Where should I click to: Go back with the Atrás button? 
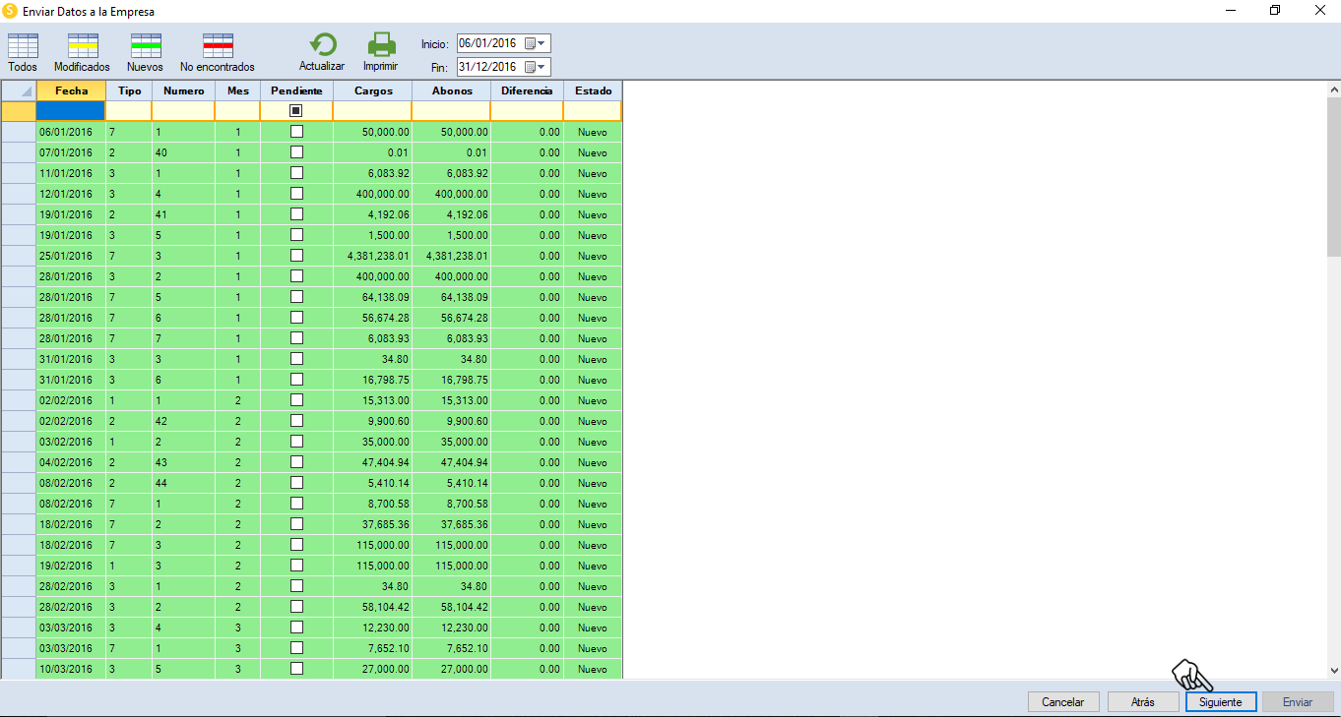coord(1143,702)
